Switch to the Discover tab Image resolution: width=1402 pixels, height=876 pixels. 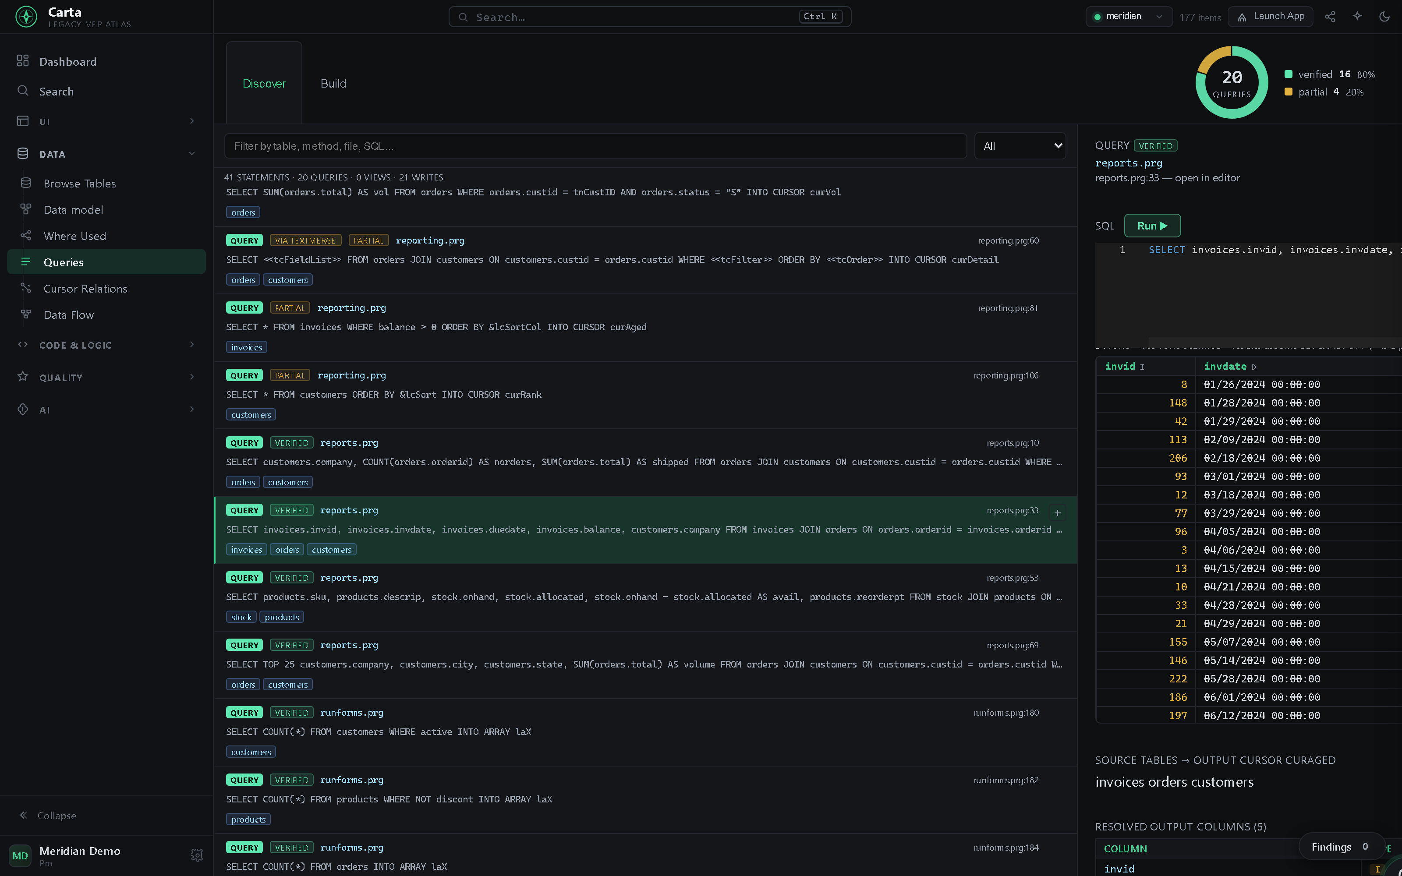(264, 83)
